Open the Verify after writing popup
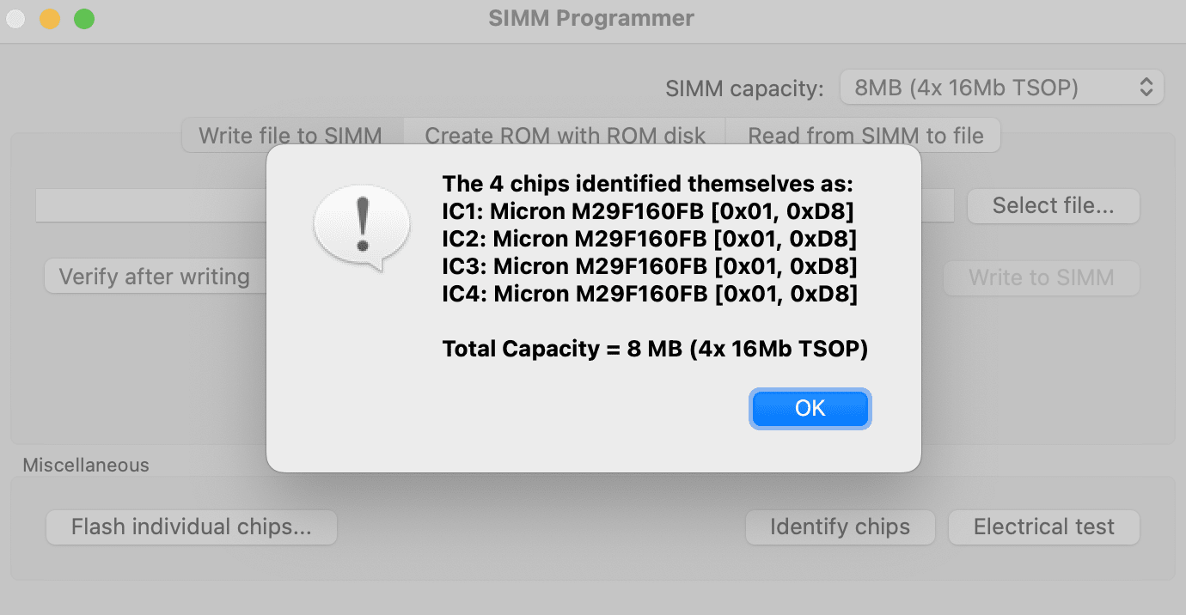This screenshot has width=1186, height=615. (155, 277)
